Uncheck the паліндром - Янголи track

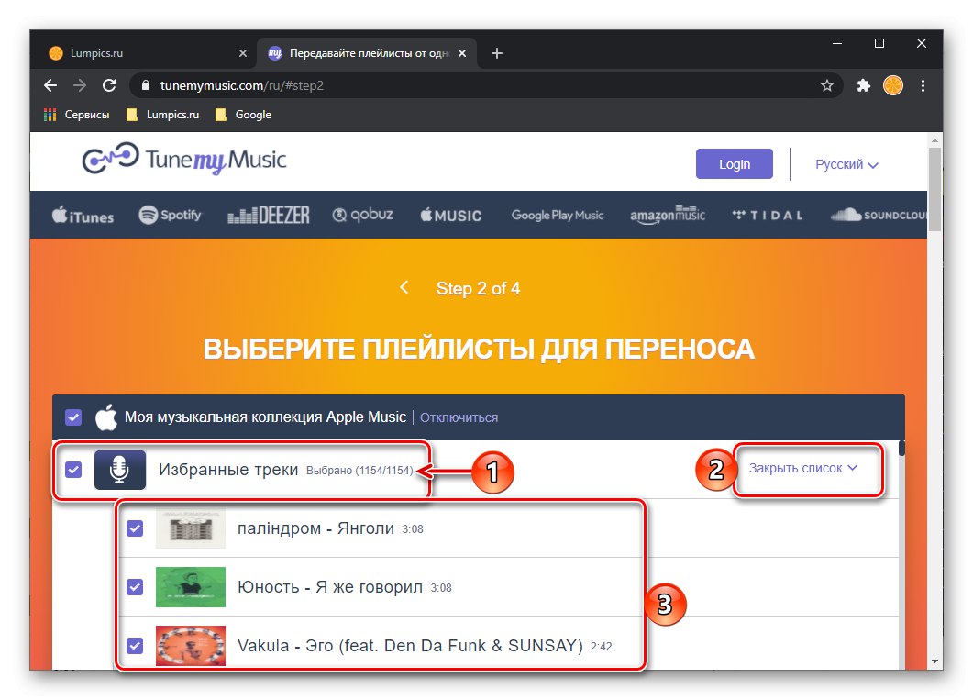click(x=135, y=528)
